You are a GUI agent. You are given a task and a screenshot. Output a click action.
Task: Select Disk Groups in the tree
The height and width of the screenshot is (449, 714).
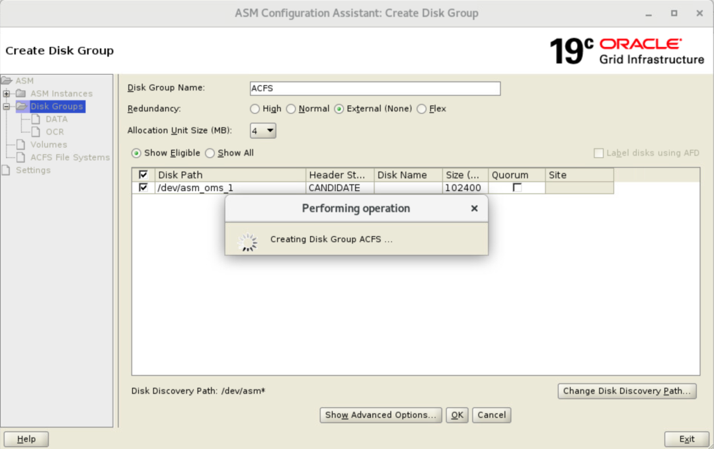(57, 106)
